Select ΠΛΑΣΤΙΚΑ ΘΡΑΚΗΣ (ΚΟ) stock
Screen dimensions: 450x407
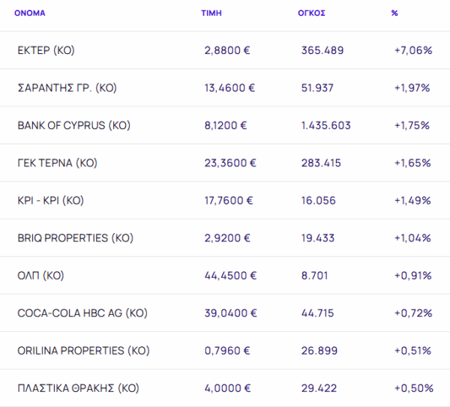[78, 388]
